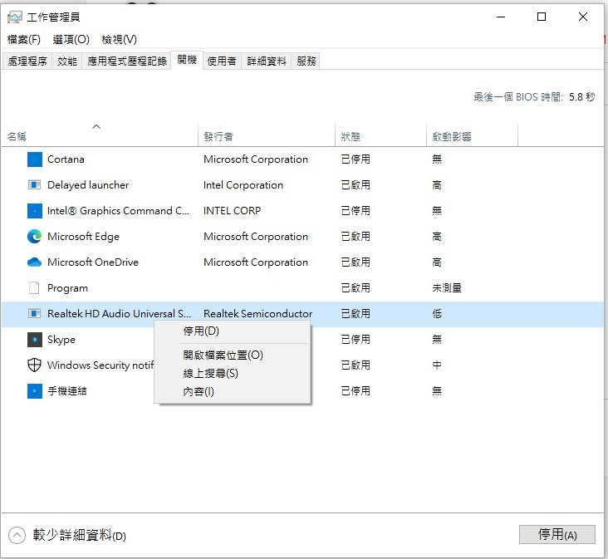Click Realtek Semiconductor publisher cell

click(x=257, y=314)
